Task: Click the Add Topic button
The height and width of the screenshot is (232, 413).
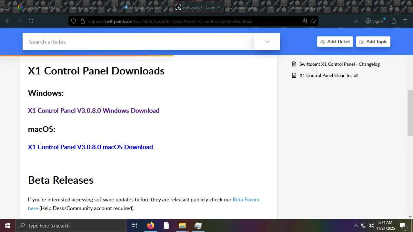Action: pos(373,42)
